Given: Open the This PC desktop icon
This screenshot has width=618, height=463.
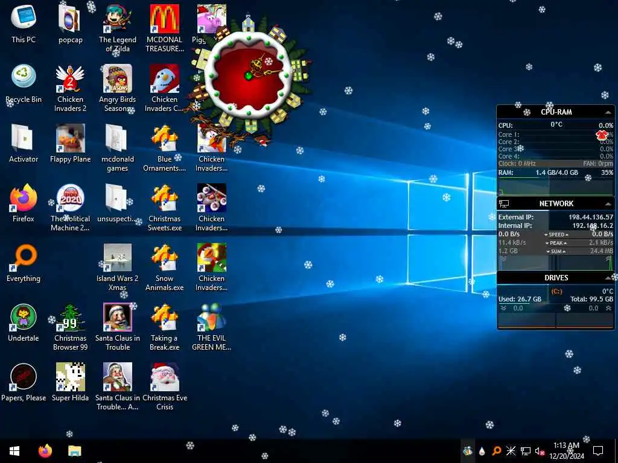Looking at the screenshot, I should click(24, 24).
